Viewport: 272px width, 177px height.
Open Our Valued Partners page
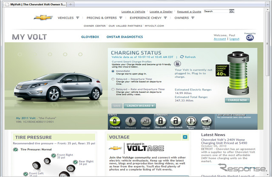click(125, 26)
